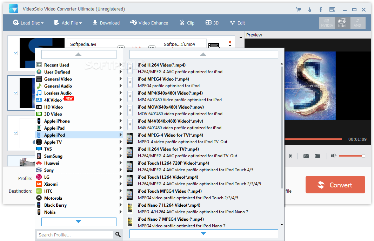Select General Video category
The width and height of the screenshot is (374, 241).
(79, 79)
